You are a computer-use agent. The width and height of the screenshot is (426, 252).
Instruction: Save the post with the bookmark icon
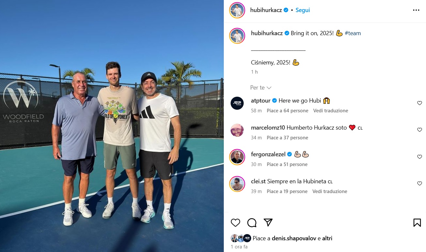pos(417,223)
